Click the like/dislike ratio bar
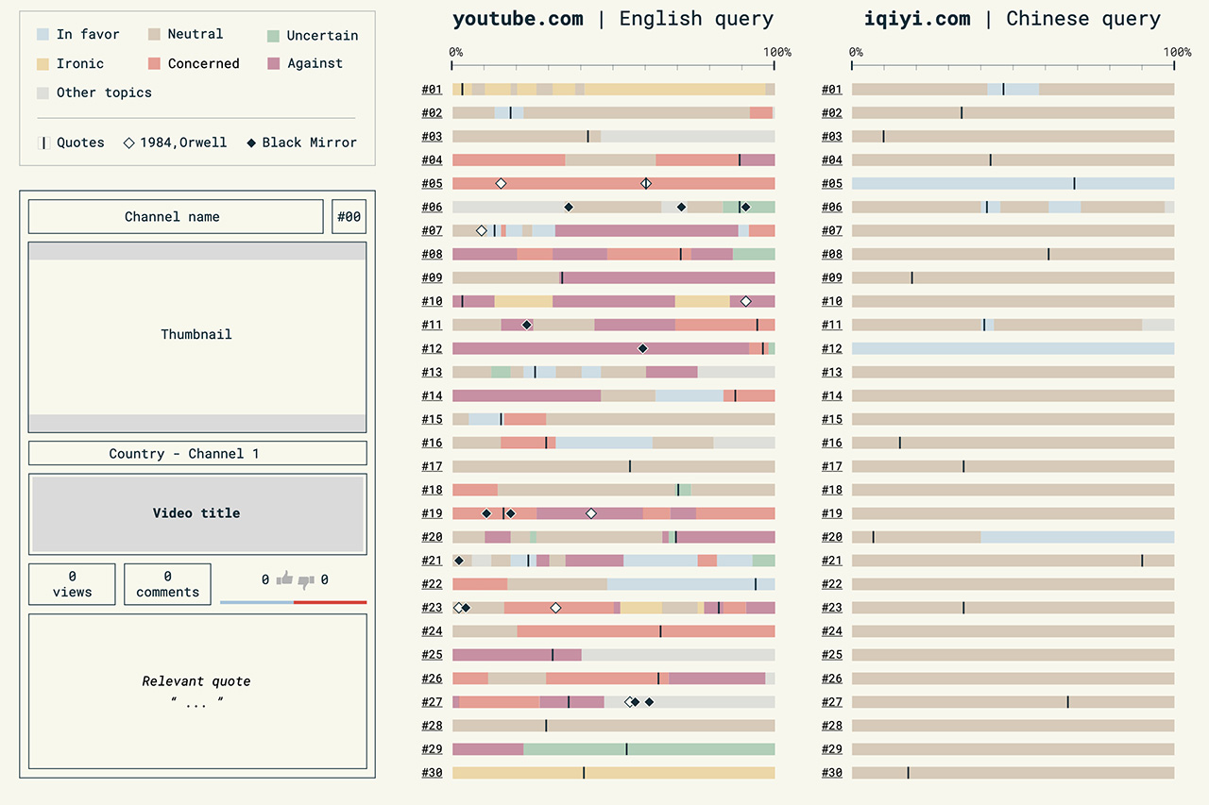 click(293, 601)
